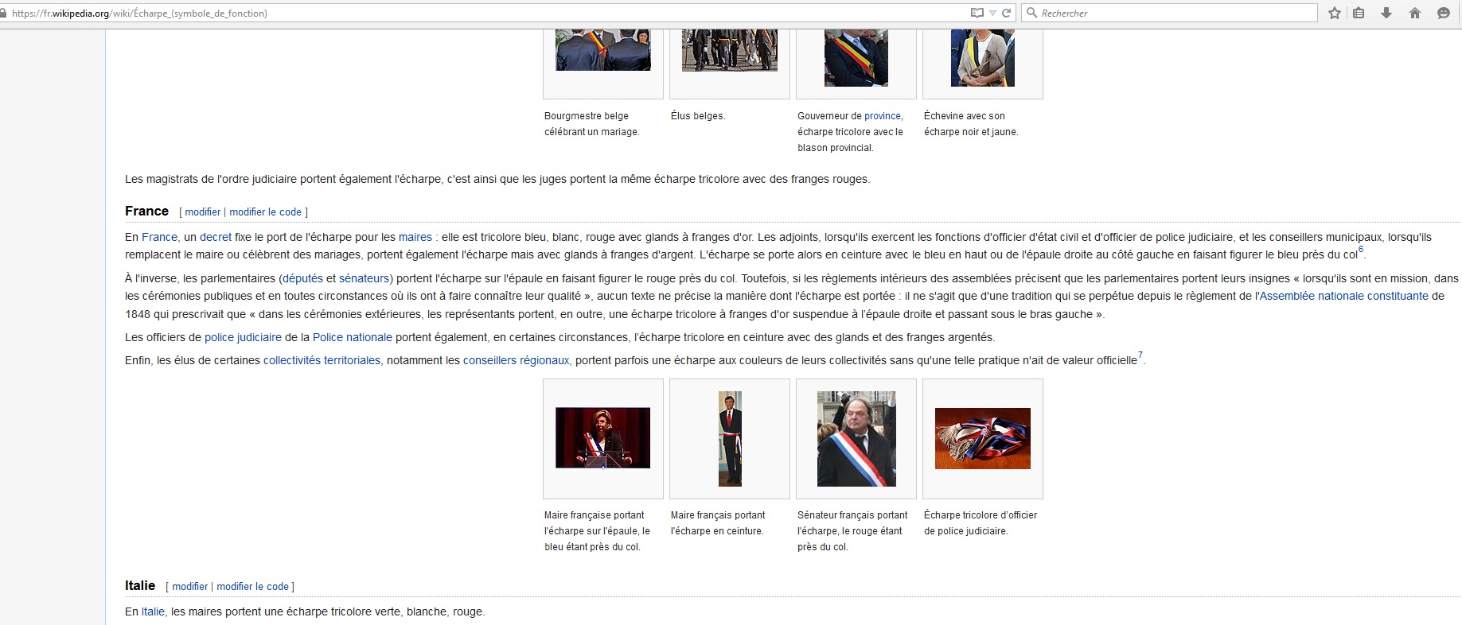
Task: Show bookmarks list icon in toolbar
Action: tap(1359, 13)
